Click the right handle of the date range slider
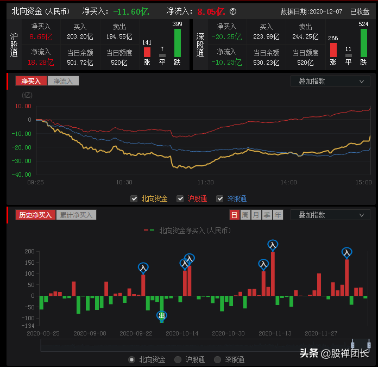Viewport: 378px width, 367px height. (x=369, y=345)
